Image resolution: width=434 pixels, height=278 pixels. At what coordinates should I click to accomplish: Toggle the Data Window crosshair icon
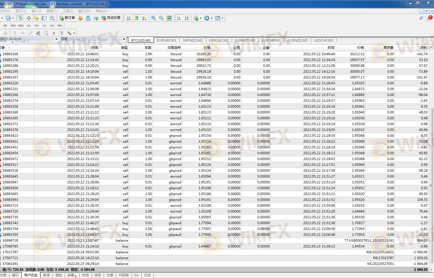pos(29,18)
